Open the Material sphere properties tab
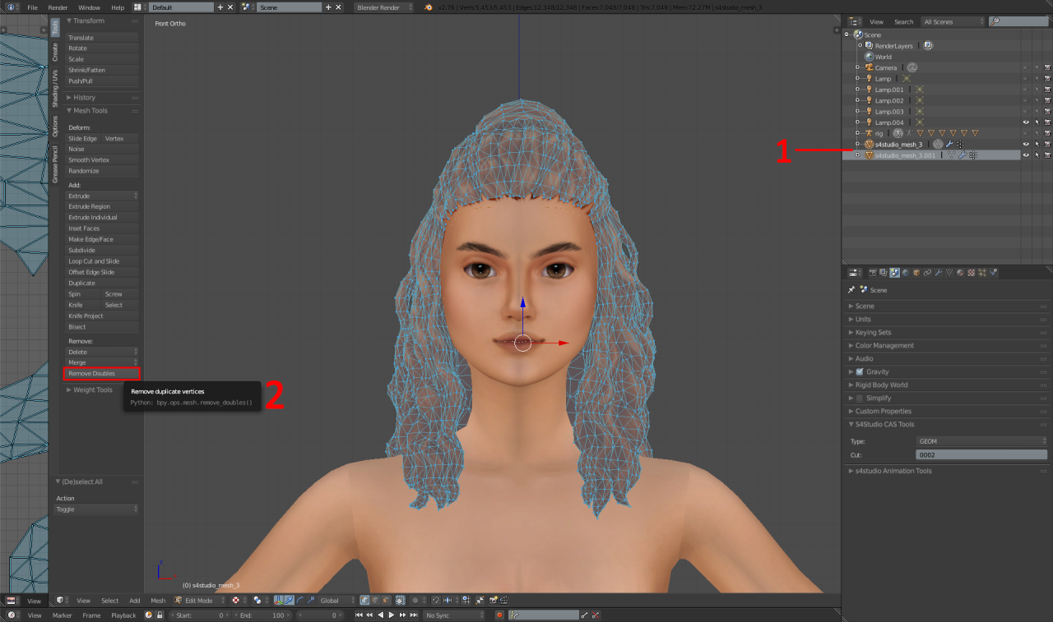Screen dimensions: 1053x622 coord(960,273)
